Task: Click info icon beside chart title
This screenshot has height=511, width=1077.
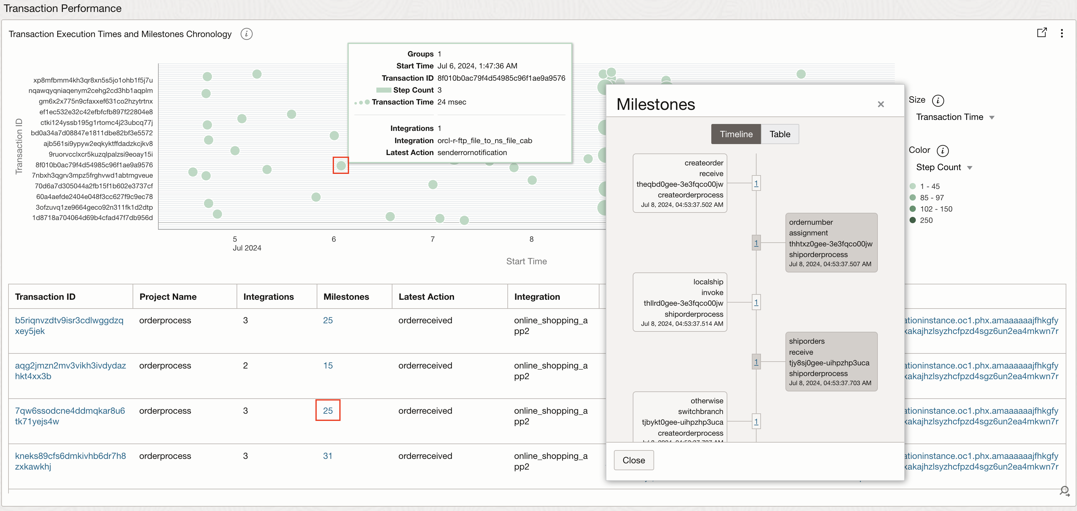Action: click(246, 34)
